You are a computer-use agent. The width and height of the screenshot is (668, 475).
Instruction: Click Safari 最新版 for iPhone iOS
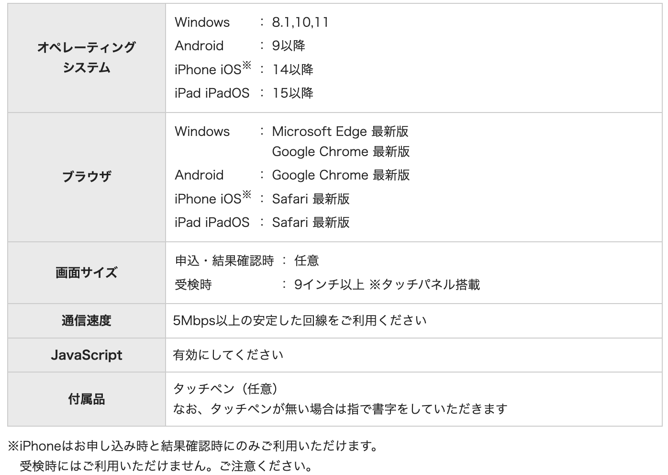coord(311,199)
